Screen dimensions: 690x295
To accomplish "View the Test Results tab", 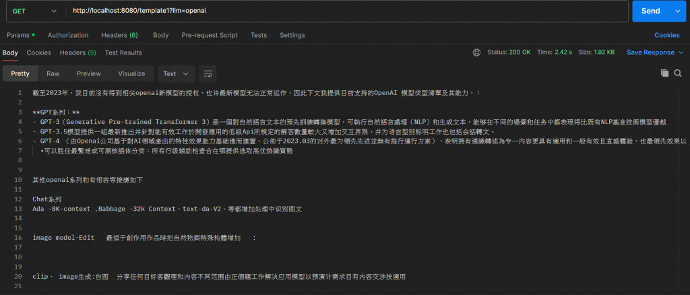I will pos(123,53).
